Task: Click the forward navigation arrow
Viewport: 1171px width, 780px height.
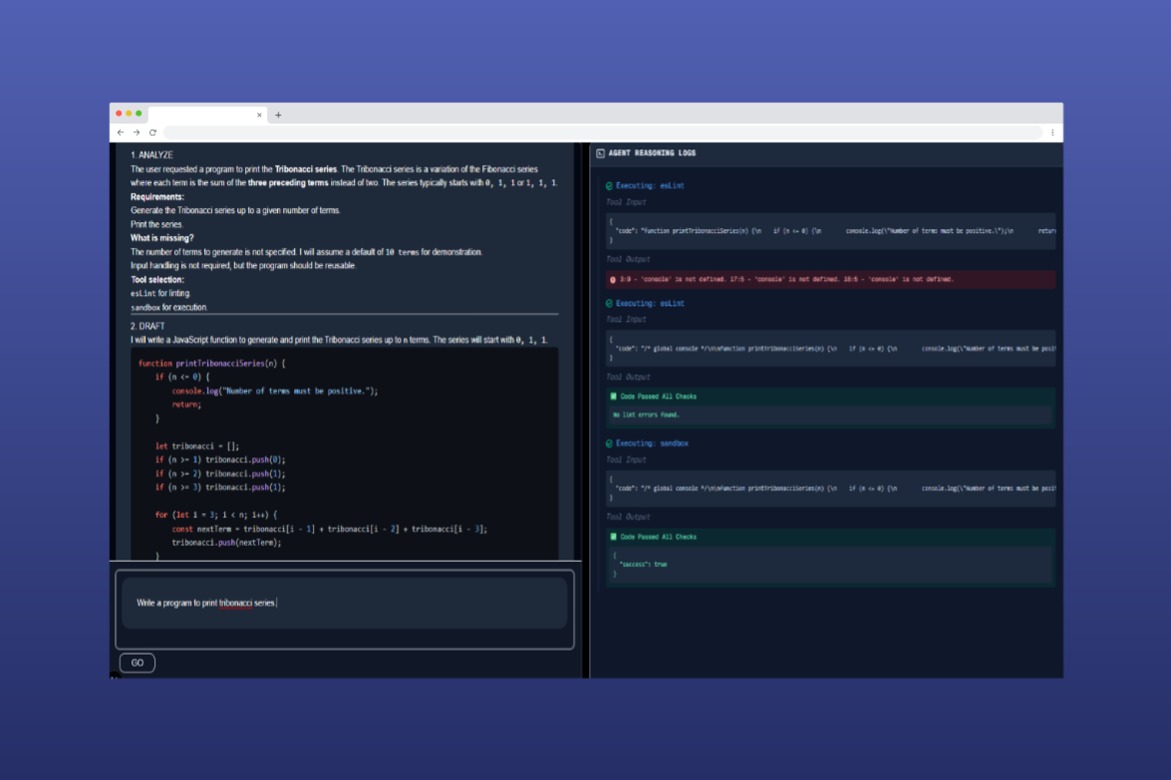Action: (136, 131)
